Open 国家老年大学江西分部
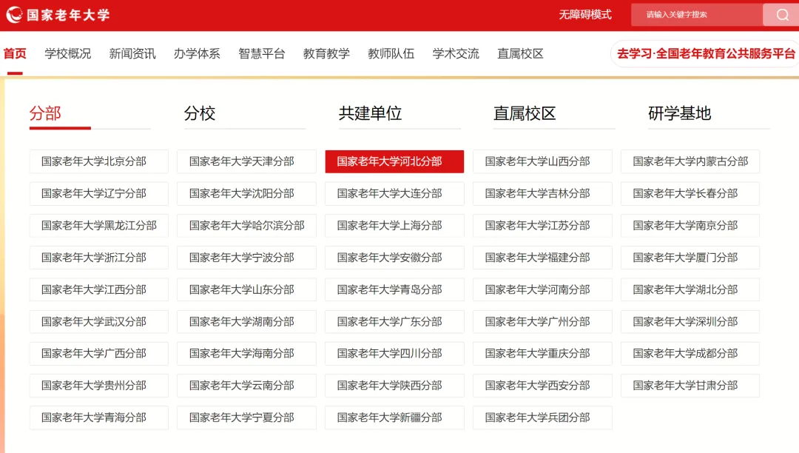This screenshot has width=799, height=453. click(99, 290)
